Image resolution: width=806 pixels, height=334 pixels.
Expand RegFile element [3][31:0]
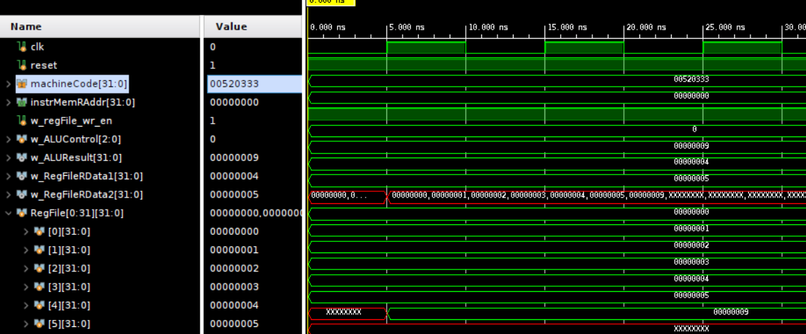(26, 287)
